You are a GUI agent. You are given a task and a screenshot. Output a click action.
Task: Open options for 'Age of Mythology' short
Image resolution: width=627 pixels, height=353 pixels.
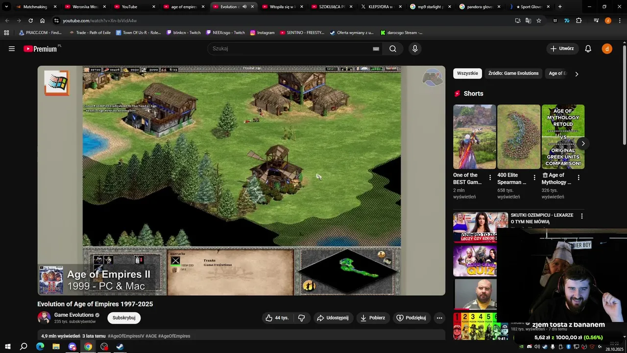tap(579, 177)
